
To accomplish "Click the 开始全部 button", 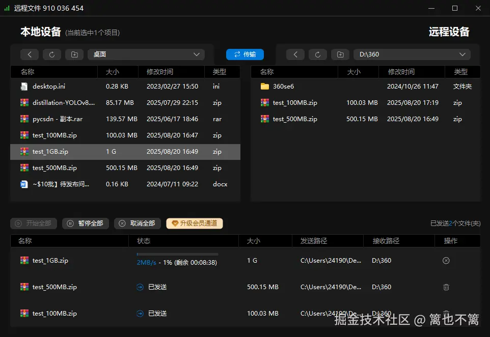I will [x=34, y=223].
